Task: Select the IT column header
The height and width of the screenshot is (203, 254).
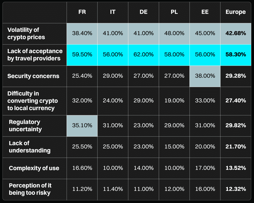Action: [113, 12]
